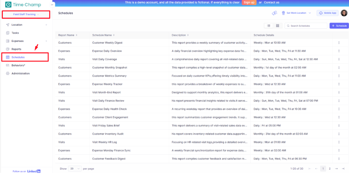Image resolution: width=349 pixels, height=176 pixels.
Task: Open the actions menu for Expense Monday Finance Sync
Action: coord(339,151)
